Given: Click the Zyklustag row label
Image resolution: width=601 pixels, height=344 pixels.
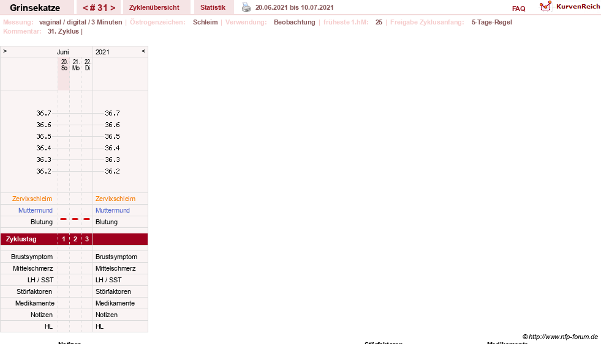Looking at the screenshot, I should click(21, 240).
